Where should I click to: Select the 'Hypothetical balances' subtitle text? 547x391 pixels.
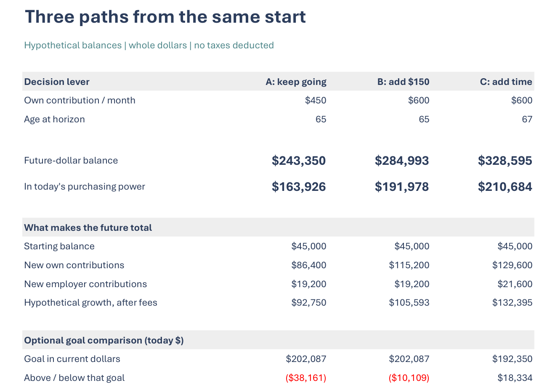click(x=73, y=45)
